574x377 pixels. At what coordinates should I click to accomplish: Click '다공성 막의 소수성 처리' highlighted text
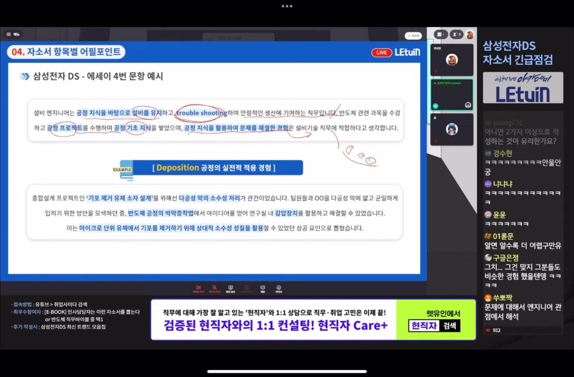pos(209,198)
